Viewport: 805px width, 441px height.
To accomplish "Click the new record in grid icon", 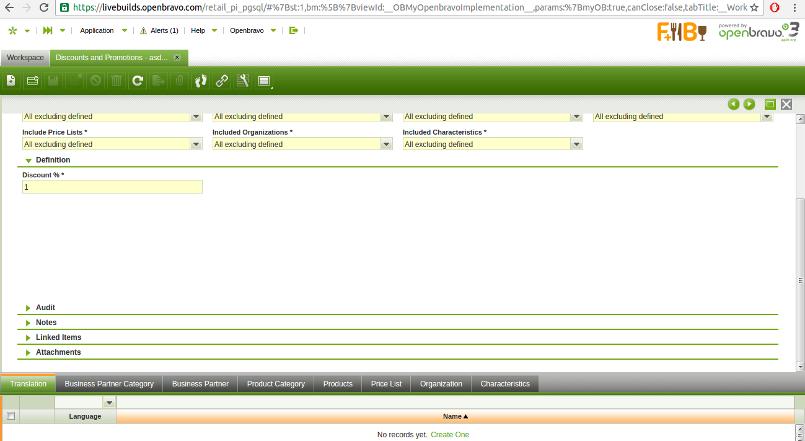I will [x=32, y=81].
